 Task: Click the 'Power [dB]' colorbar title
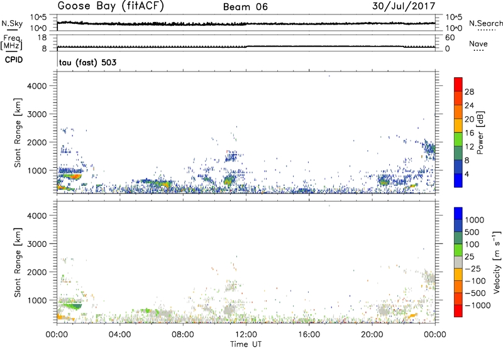tap(480, 133)
